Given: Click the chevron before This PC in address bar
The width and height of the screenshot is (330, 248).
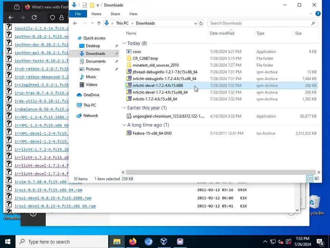Looking at the screenshot, I should coord(112,23).
